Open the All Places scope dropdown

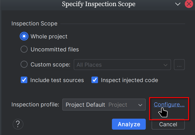pyautogui.click(x=122, y=65)
